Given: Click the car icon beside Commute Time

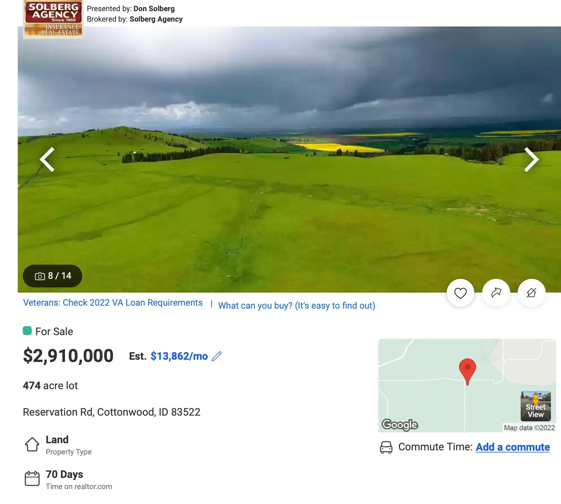Looking at the screenshot, I should pos(386,447).
